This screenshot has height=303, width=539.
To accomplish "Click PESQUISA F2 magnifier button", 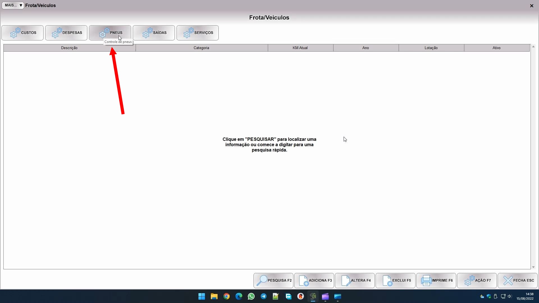I will point(273,280).
